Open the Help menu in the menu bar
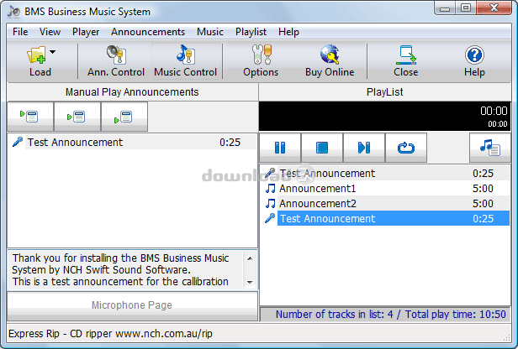 pos(288,32)
